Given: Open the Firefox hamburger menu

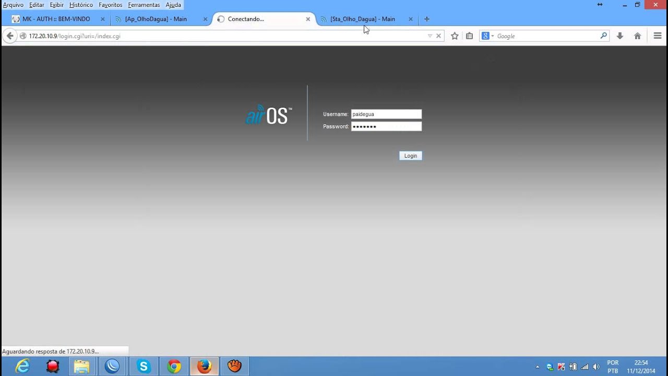Looking at the screenshot, I should pos(658,36).
